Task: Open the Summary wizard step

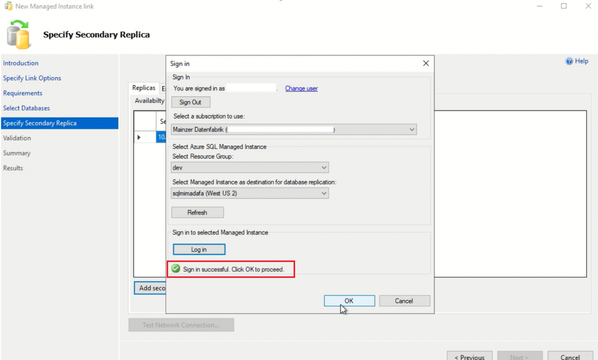Action: pos(17,153)
